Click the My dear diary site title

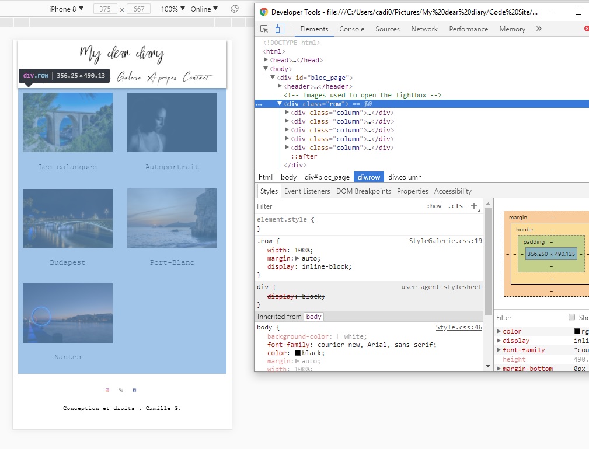[x=122, y=54]
